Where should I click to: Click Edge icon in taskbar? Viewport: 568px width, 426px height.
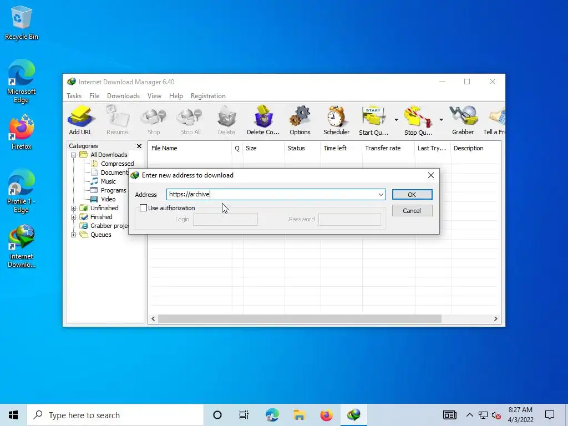[x=272, y=415]
